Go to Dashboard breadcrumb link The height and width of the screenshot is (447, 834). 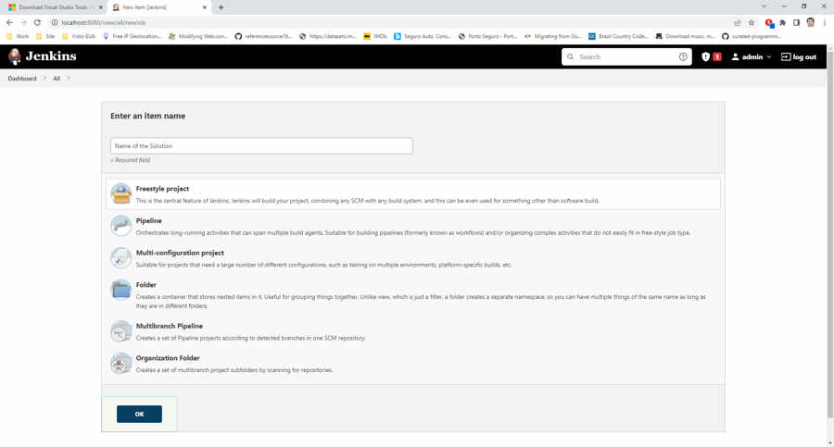coord(22,79)
